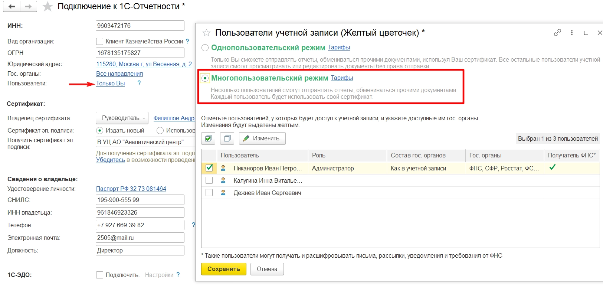Open legal address link 115280, Москва

coord(144,64)
